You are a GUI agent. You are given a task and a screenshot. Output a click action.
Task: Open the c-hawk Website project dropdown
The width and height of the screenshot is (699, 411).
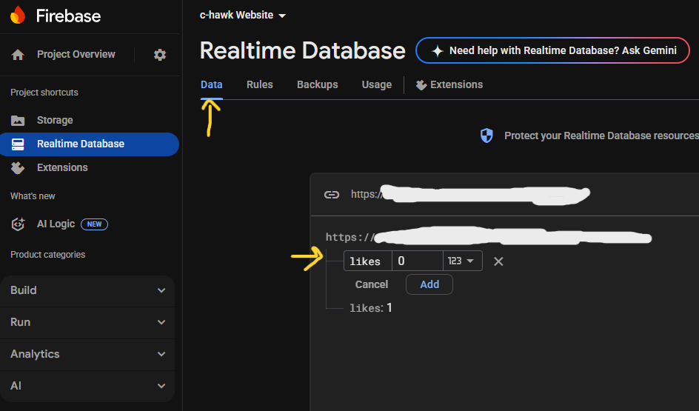[243, 15]
